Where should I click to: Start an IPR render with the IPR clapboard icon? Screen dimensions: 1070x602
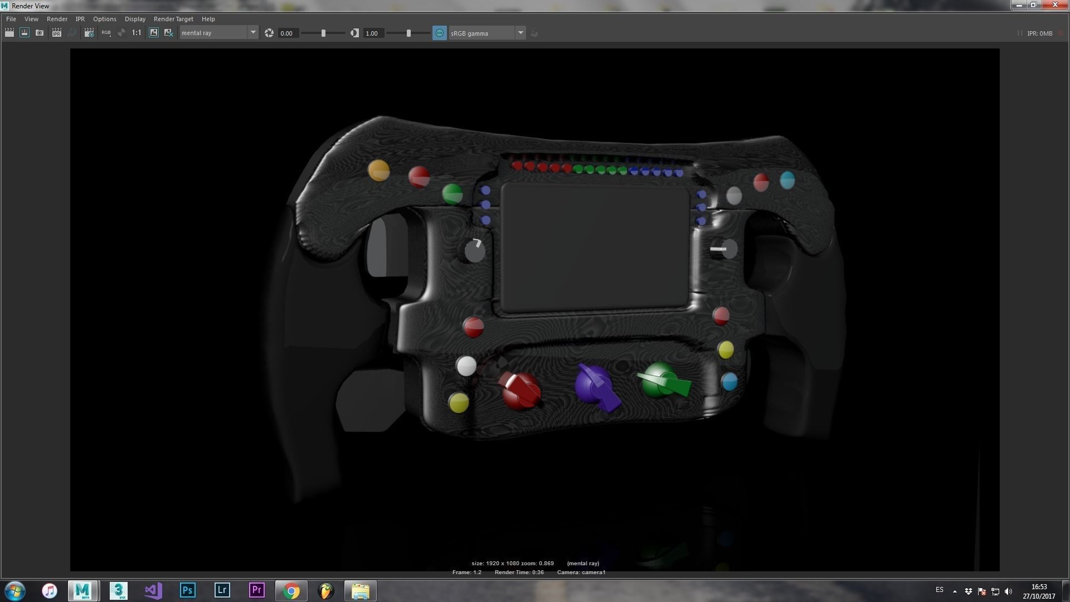tap(56, 33)
